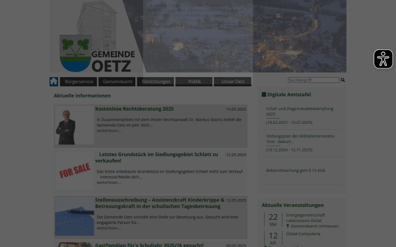Open the Bürgerservice menu
Viewport: 396px width, 247px height.
(x=79, y=82)
